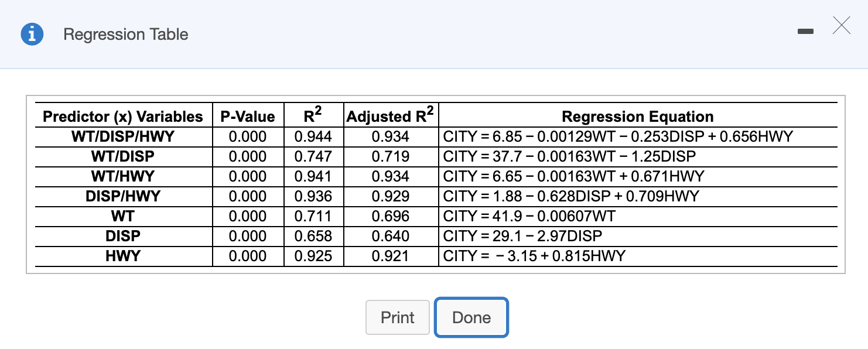Image resolution: width=868 pixels, height=349 pixels.
Task: Select adjusted R² value 0.640
Action: (391, 236)
